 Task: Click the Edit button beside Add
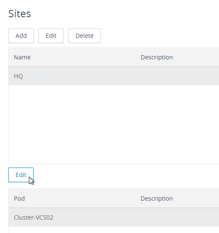point(51,36)
